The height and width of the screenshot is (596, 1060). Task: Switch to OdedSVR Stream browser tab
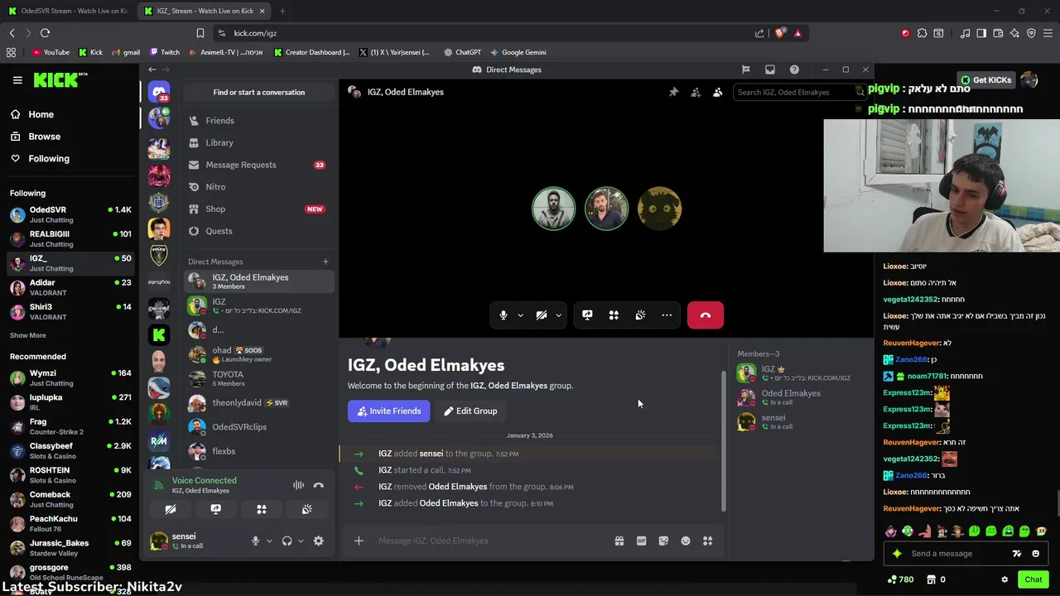coord(68,11)
